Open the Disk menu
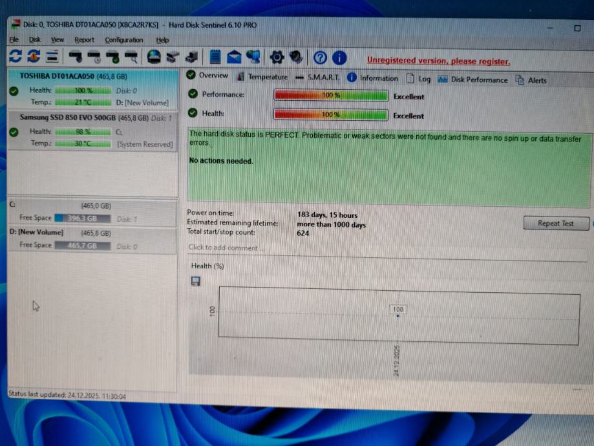This screenshot has width=594, height=446. click(x=35, y=39)
